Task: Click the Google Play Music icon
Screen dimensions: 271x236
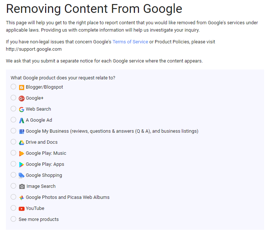Action: point(22,154)
